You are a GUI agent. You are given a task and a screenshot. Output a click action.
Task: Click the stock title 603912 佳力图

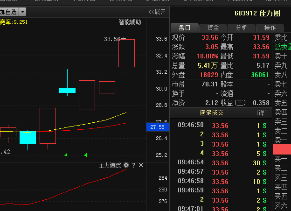(257, 13)
